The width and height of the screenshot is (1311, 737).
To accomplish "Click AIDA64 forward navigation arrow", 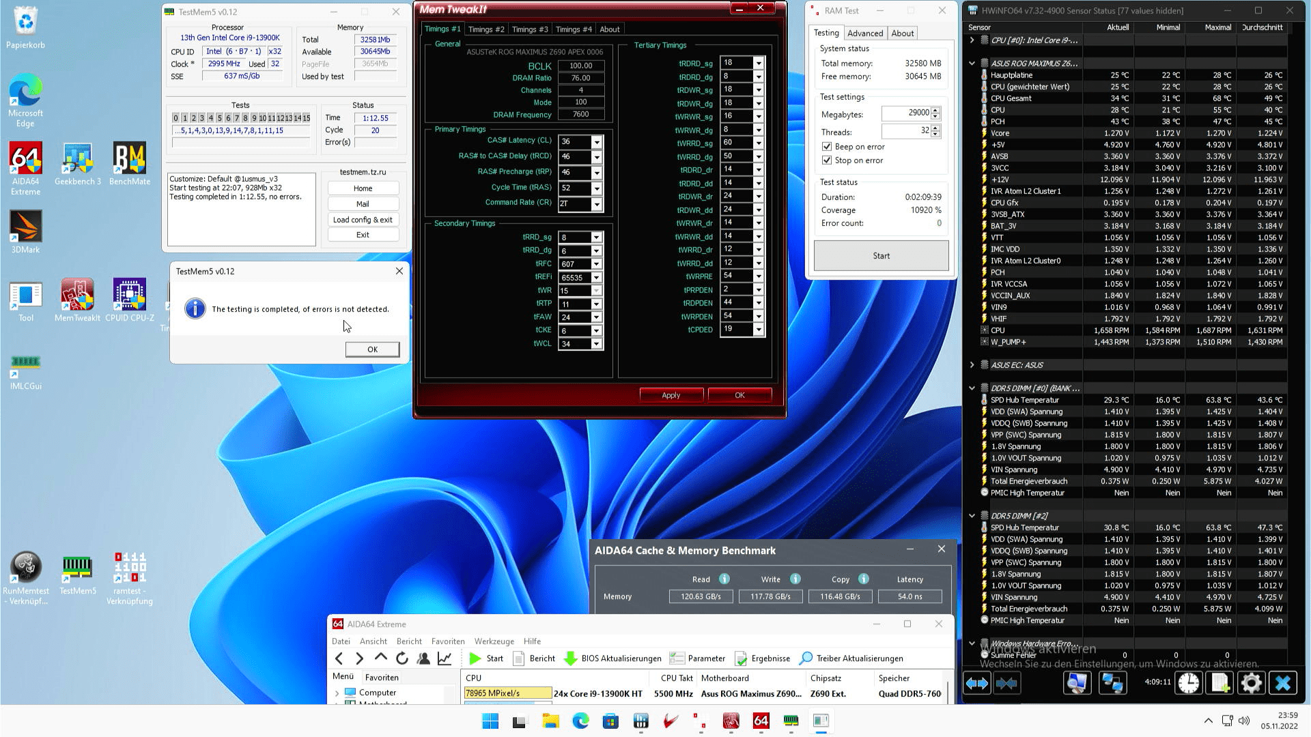I will 360,659.
